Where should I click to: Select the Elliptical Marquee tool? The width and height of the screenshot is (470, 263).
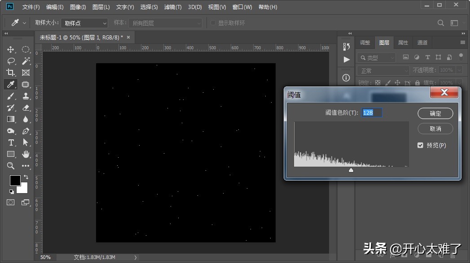(x=26, y=49)
